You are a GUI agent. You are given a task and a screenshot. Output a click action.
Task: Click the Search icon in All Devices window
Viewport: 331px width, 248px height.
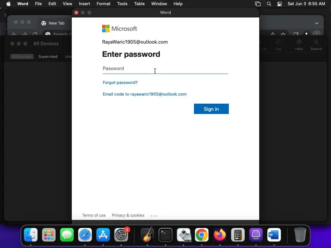click(x=316, y=45)
